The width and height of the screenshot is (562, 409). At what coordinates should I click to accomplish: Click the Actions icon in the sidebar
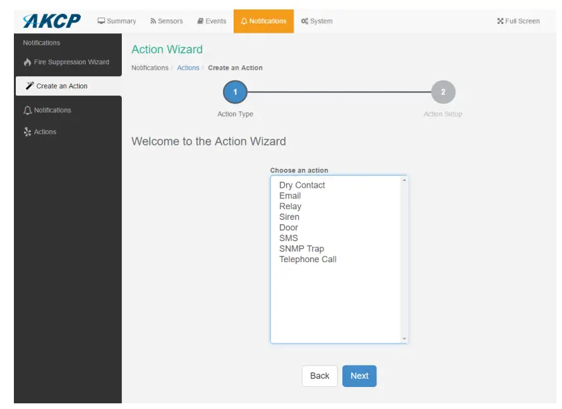pos(28,132)
